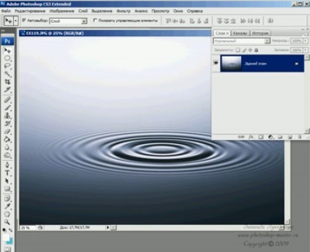310x252 pixels.
Task: Select the Crop tool
Action: tap(8, 81)
